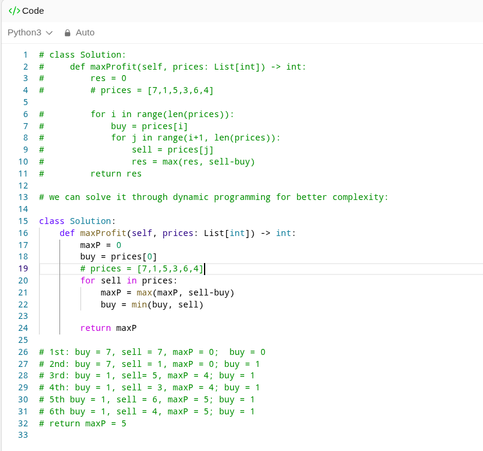This screenshot has height=451, width=483.
Task: Click 'res = max(res, sell-buy)' comment
Action: point(193,162)
